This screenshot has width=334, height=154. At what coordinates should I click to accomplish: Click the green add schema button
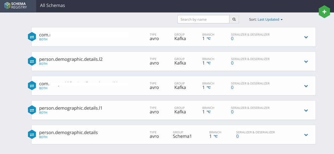click(x=324, y=12)
